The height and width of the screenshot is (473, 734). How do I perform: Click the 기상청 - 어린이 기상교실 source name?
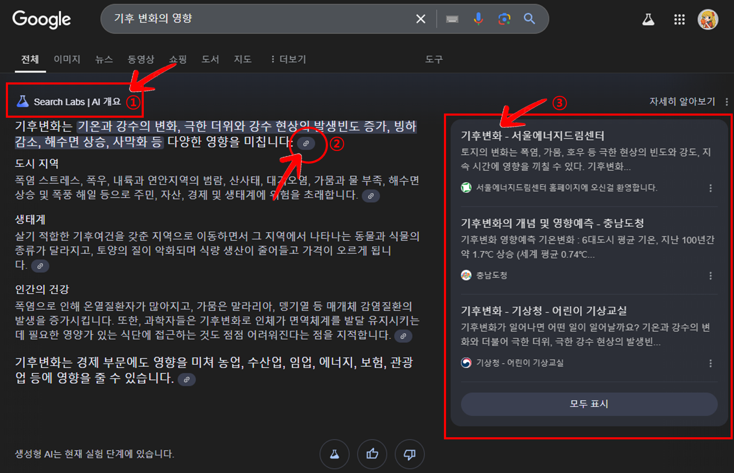coord(520,363)
